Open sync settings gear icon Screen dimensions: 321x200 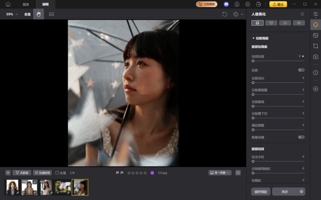coord(301,191)
